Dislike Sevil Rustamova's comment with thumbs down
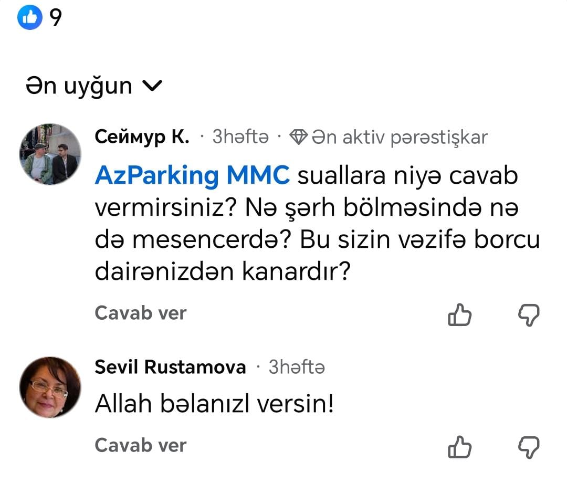 (529, 447)
